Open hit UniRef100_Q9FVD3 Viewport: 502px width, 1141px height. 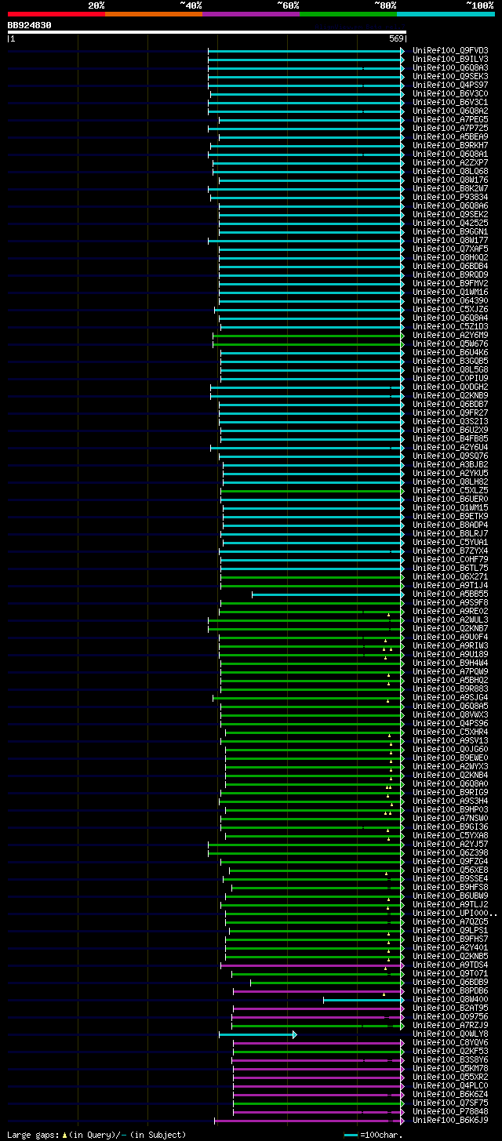450,51
